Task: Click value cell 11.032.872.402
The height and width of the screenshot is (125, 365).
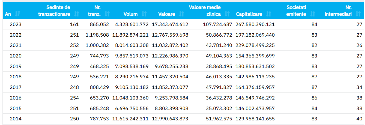Action: pos(170,45)
